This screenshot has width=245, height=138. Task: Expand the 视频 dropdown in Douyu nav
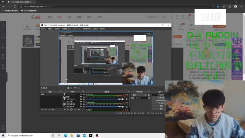[79, 17]
